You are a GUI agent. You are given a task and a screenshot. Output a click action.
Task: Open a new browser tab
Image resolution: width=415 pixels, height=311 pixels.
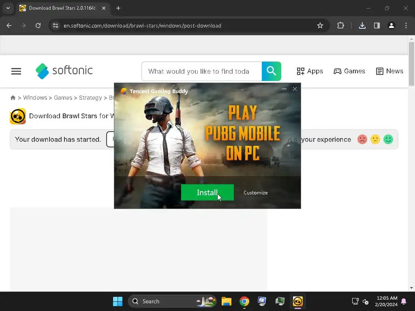click(x=118, y=8)
